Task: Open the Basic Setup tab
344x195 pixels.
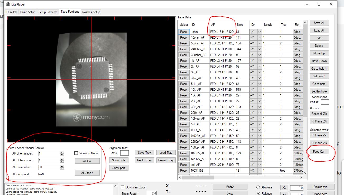Action: [28, 12]
